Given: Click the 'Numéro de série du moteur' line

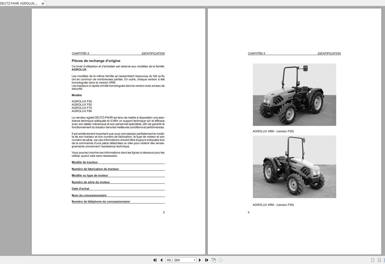Looking at the screenshot, I should click(x=118, y=182).
